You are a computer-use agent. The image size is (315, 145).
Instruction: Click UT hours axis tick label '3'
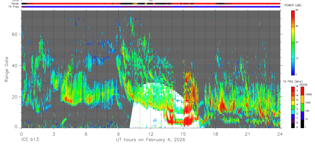tap(54, 134)
